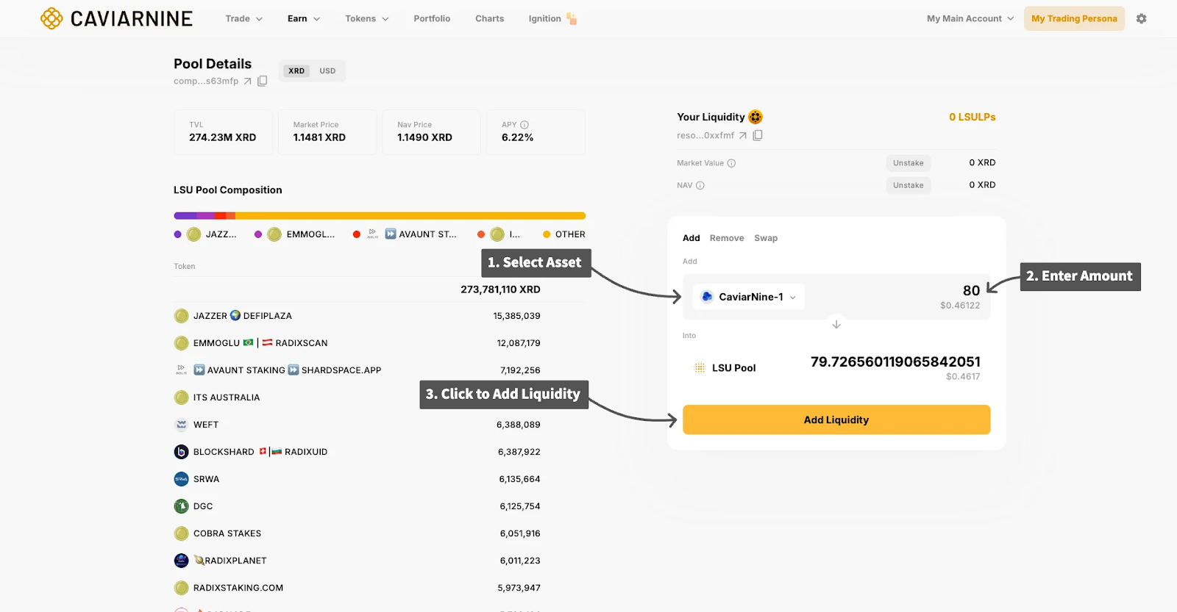Click the Add Liquidity button
Viewport: 1177px width, 612px height.
pyautogui.click(x=836, y=420)
